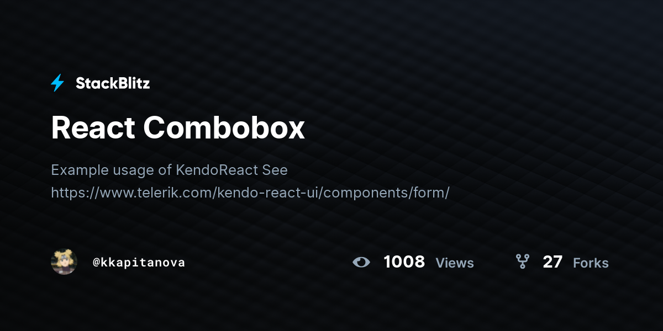This screenshot has width=663, height=331.
Task: Select the StackBlitz wordmark text
Action: [113, 83]
